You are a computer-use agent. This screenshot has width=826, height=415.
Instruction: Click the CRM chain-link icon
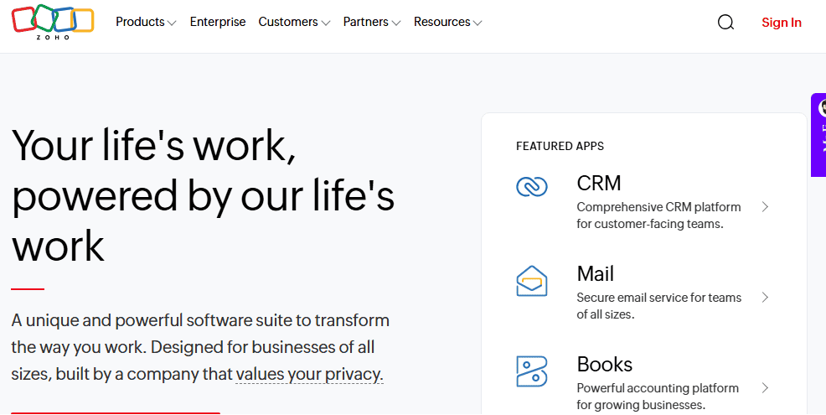pyautogui.click(x=531, y=186)
